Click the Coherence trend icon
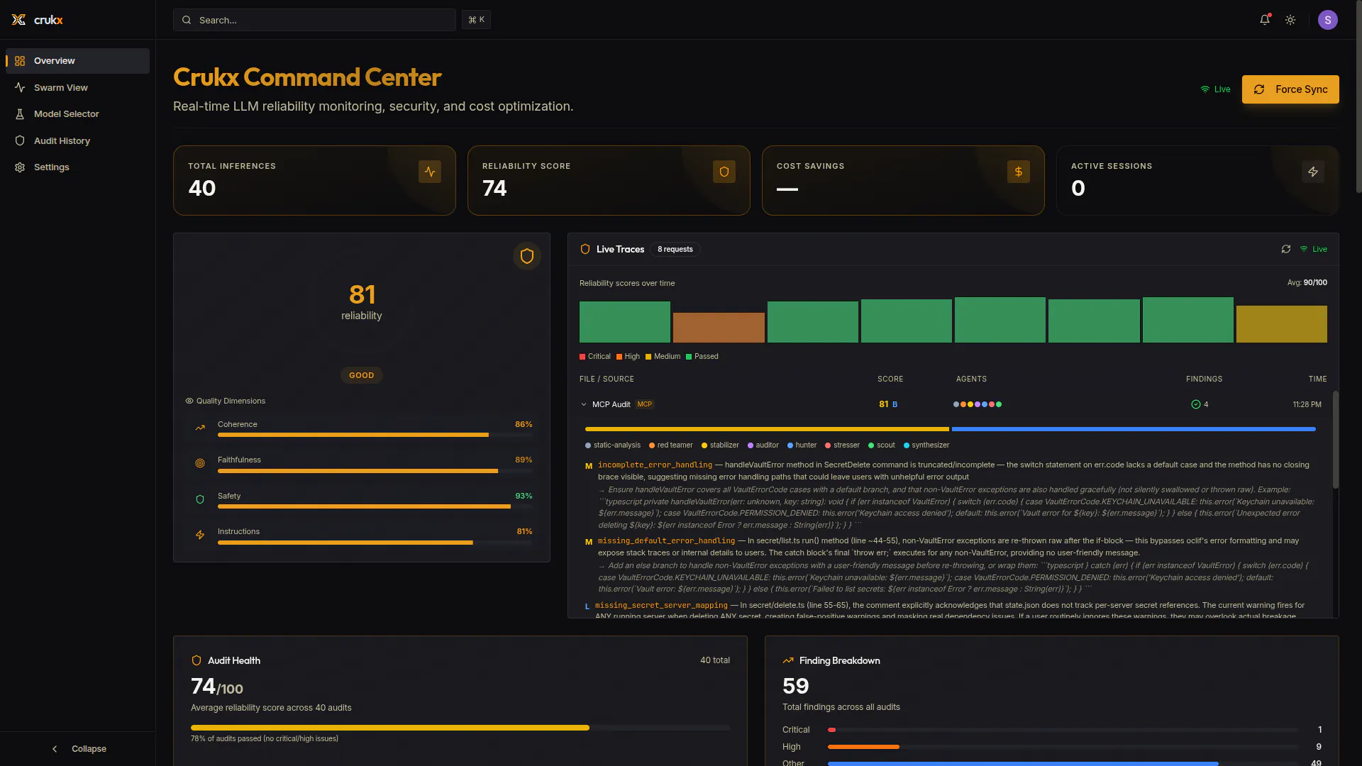This screenshot has height=766, width=1362. tap(200, 428)
